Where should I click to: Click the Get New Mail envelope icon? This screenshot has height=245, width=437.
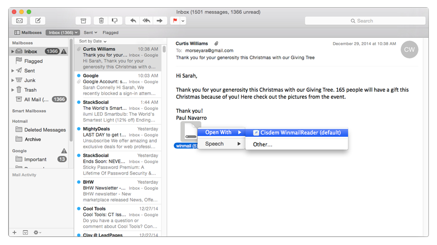click(19, 20)
